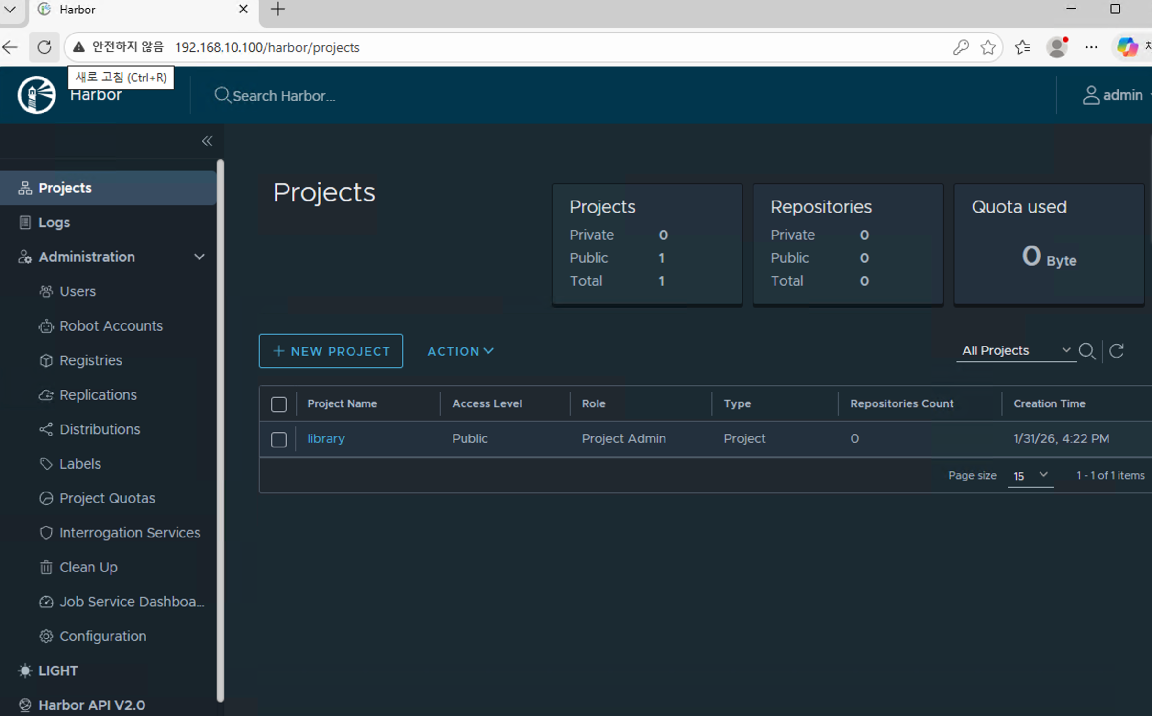Switch to LIGHT theme
The height and width of the screenshot is (716, 1152).
[57, 671]
